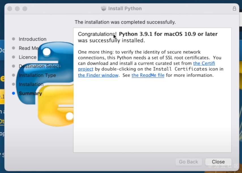Open the ReadMe file link

coord(148,75)
